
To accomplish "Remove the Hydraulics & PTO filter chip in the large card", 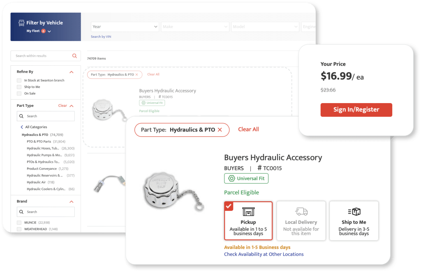I will (220, 130).
